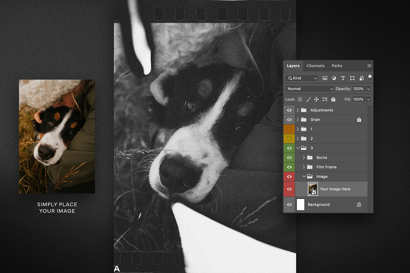Select the Burns group name
Image resolution: width=410 pixels, height=273 pixels.
[322, 158]
